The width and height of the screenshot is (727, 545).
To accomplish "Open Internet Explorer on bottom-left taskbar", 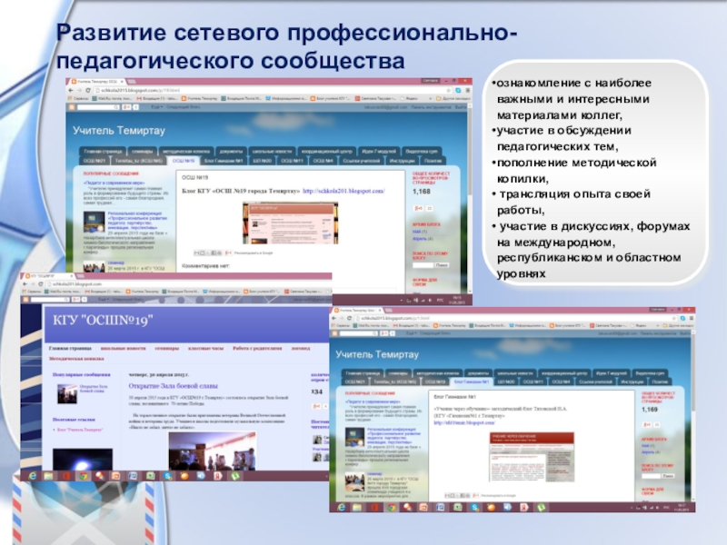I will pos(33,476).
